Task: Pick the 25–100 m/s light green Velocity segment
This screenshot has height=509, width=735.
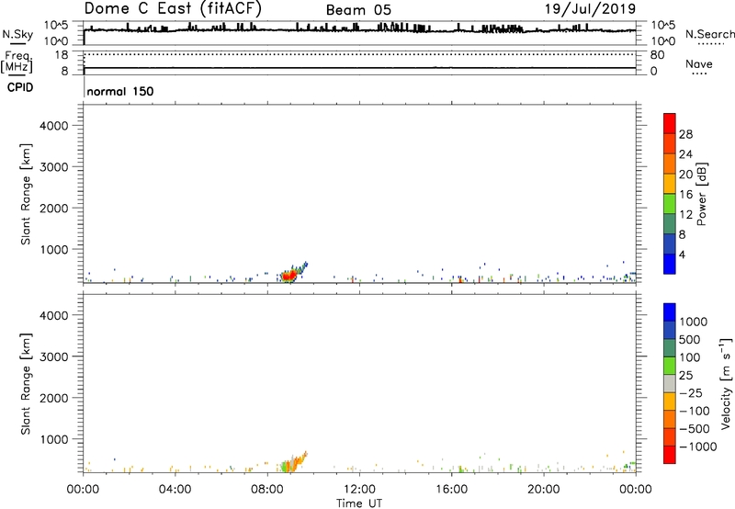Action: coord(670,366)
